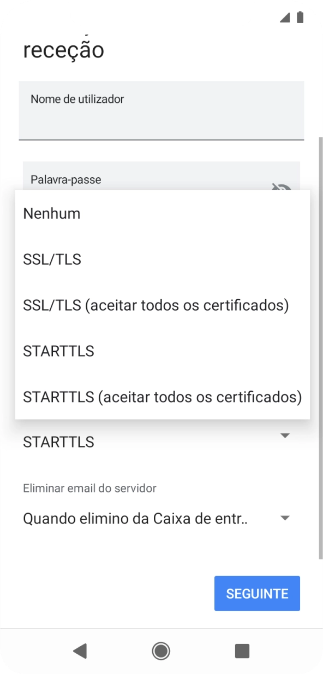Select STARTTLS from the security list

[58, 351]
